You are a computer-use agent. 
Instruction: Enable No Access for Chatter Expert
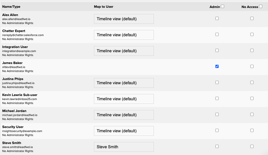click(252, 34)
